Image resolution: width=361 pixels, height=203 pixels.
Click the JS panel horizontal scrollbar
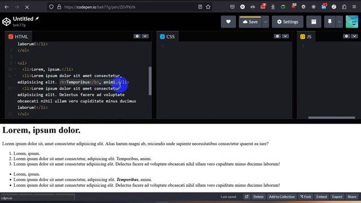tap(332, 118)
